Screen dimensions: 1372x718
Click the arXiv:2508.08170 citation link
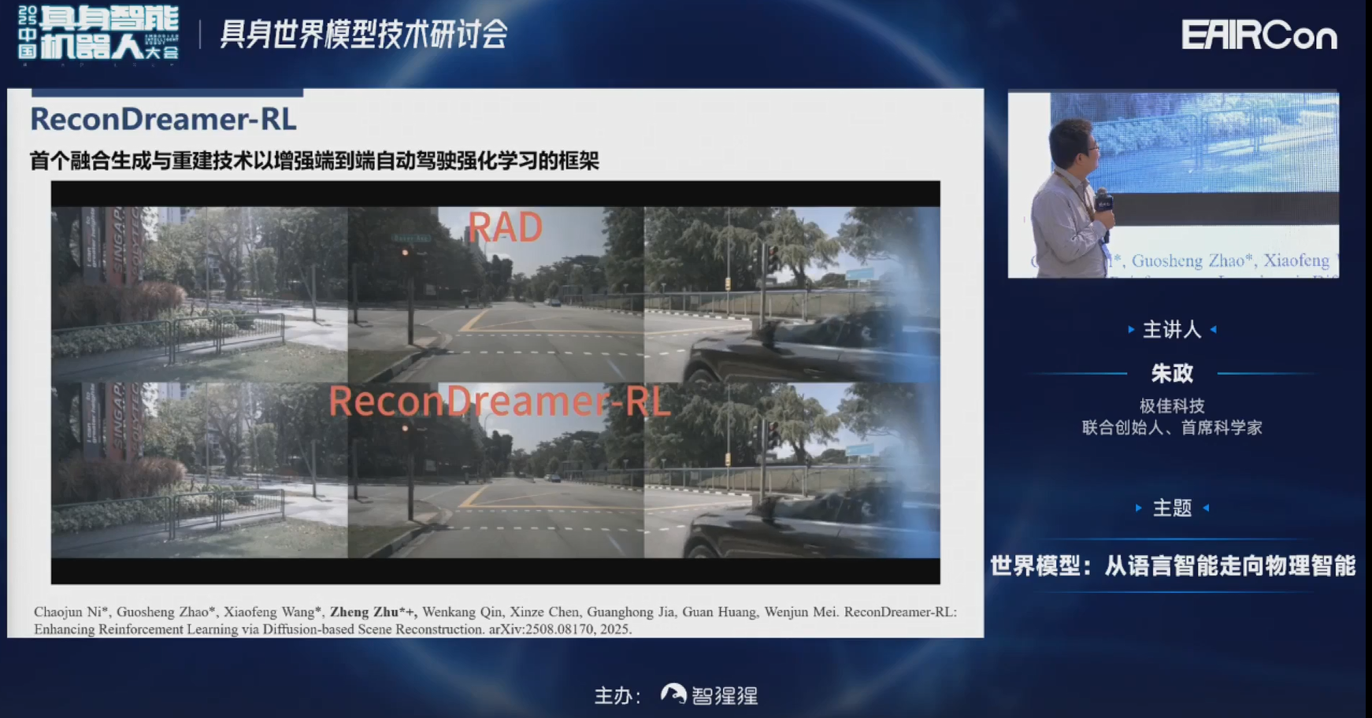pos(542,629)
